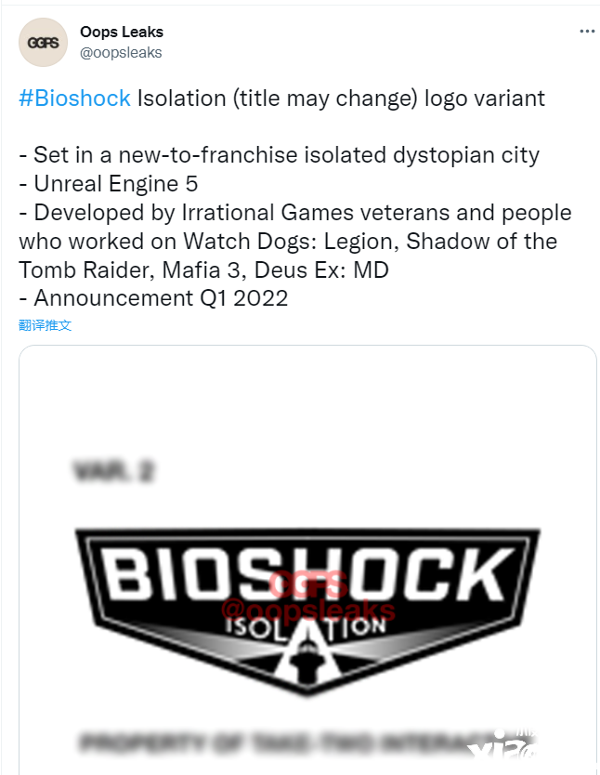This screenshot has height=775, width=600.
Task: Click the lighthouse emblem in the logo
Action: coord(307,657)
